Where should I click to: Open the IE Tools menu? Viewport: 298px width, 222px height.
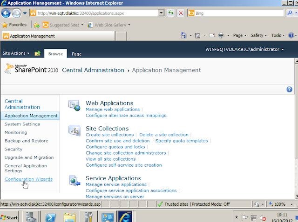click(x=278, y=35)
